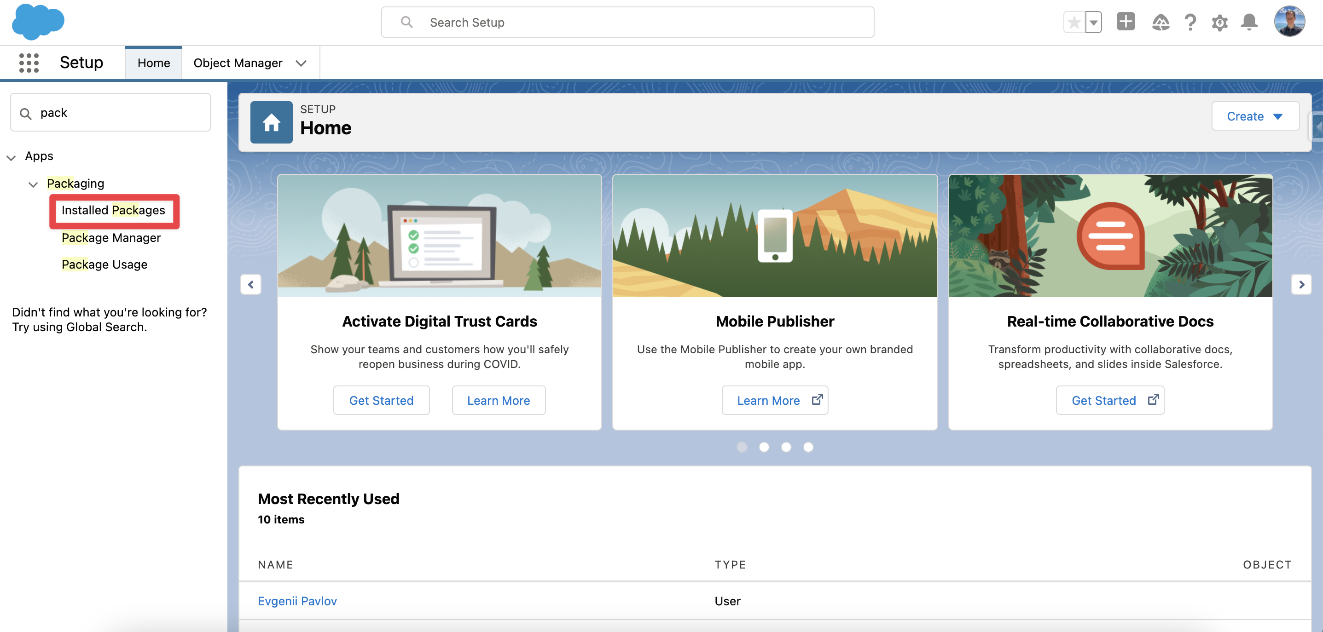
Task: Open the Object Manager tab
Action: (x=238, y=63)
